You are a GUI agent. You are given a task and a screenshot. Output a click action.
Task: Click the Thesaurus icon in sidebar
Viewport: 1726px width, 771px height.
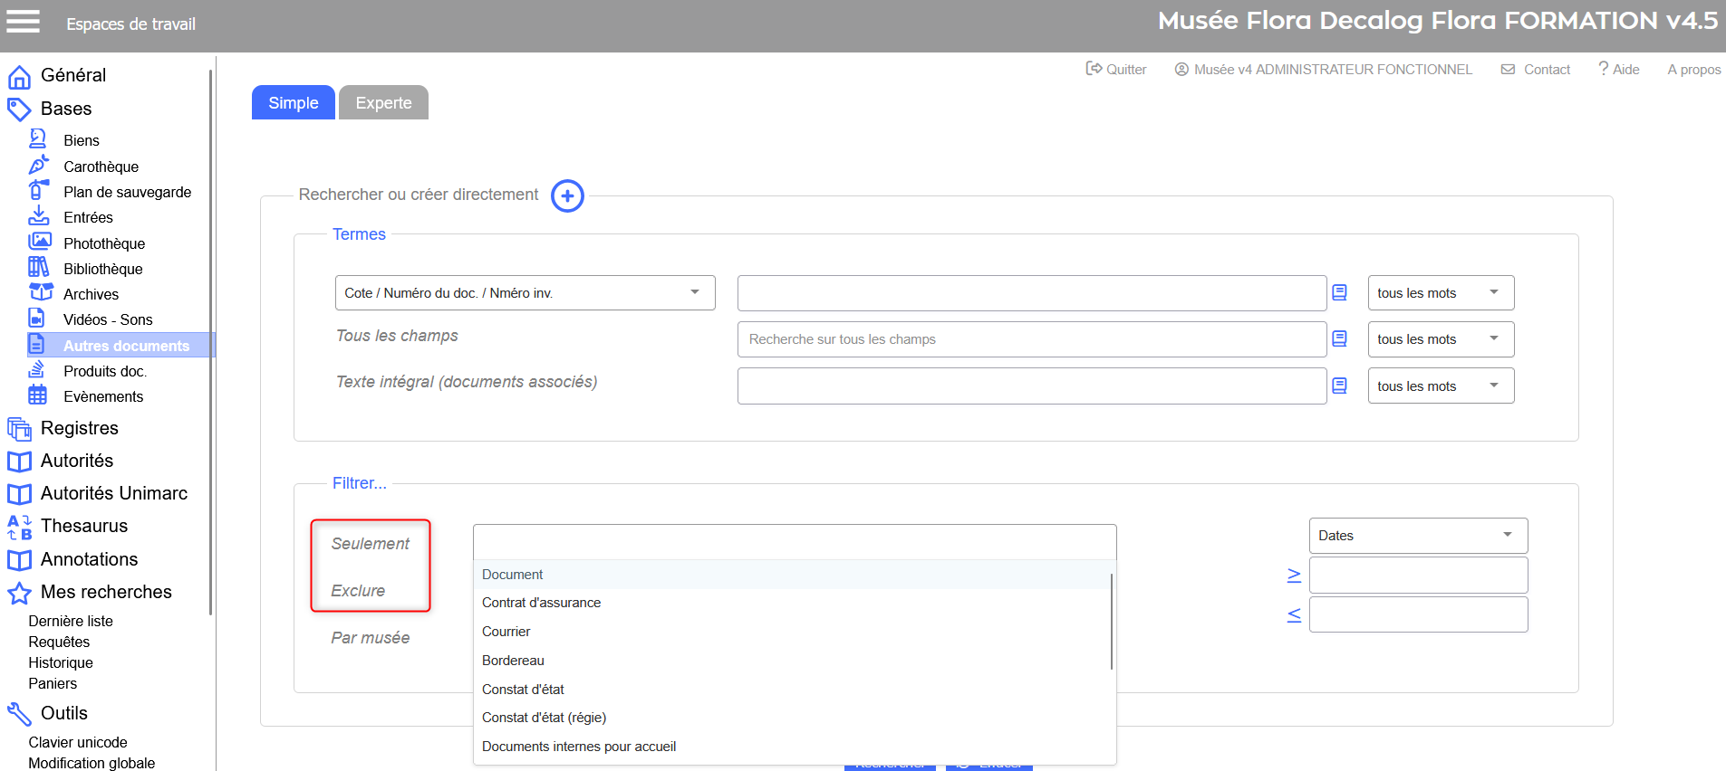tap(19, 527)
